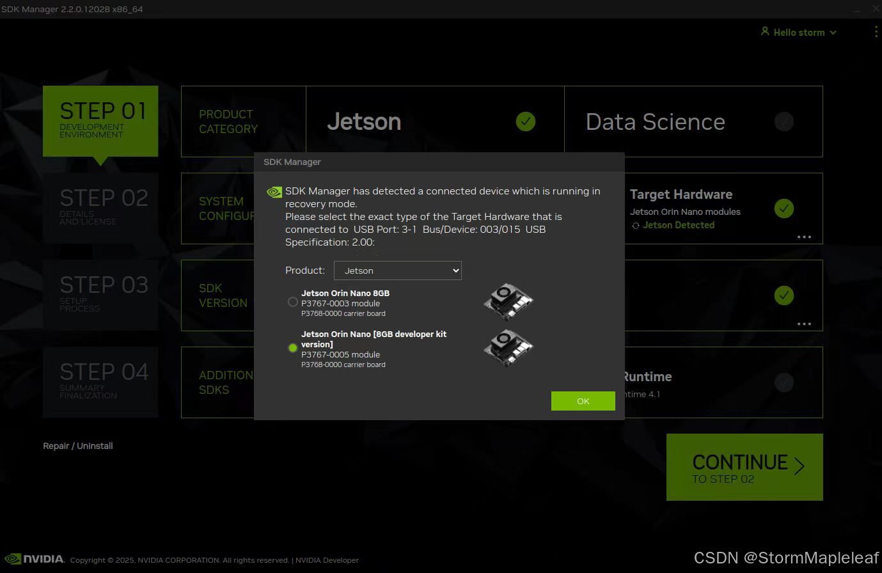The height and width of the screenshot is (573, 882).
Task: Click the Repair / Uninstall link
Action: tap(77, 446)
